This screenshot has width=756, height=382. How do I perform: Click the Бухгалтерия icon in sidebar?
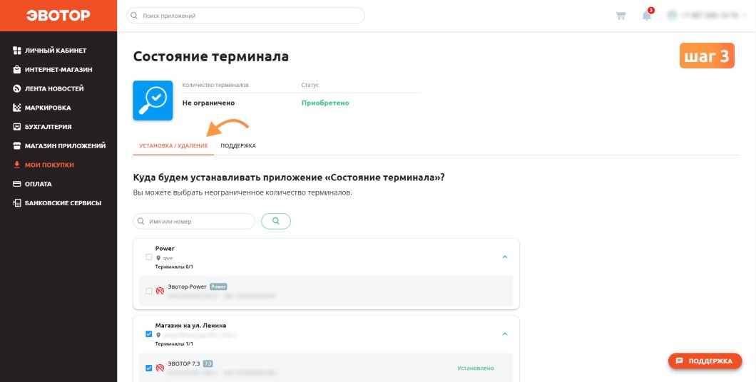17,127
